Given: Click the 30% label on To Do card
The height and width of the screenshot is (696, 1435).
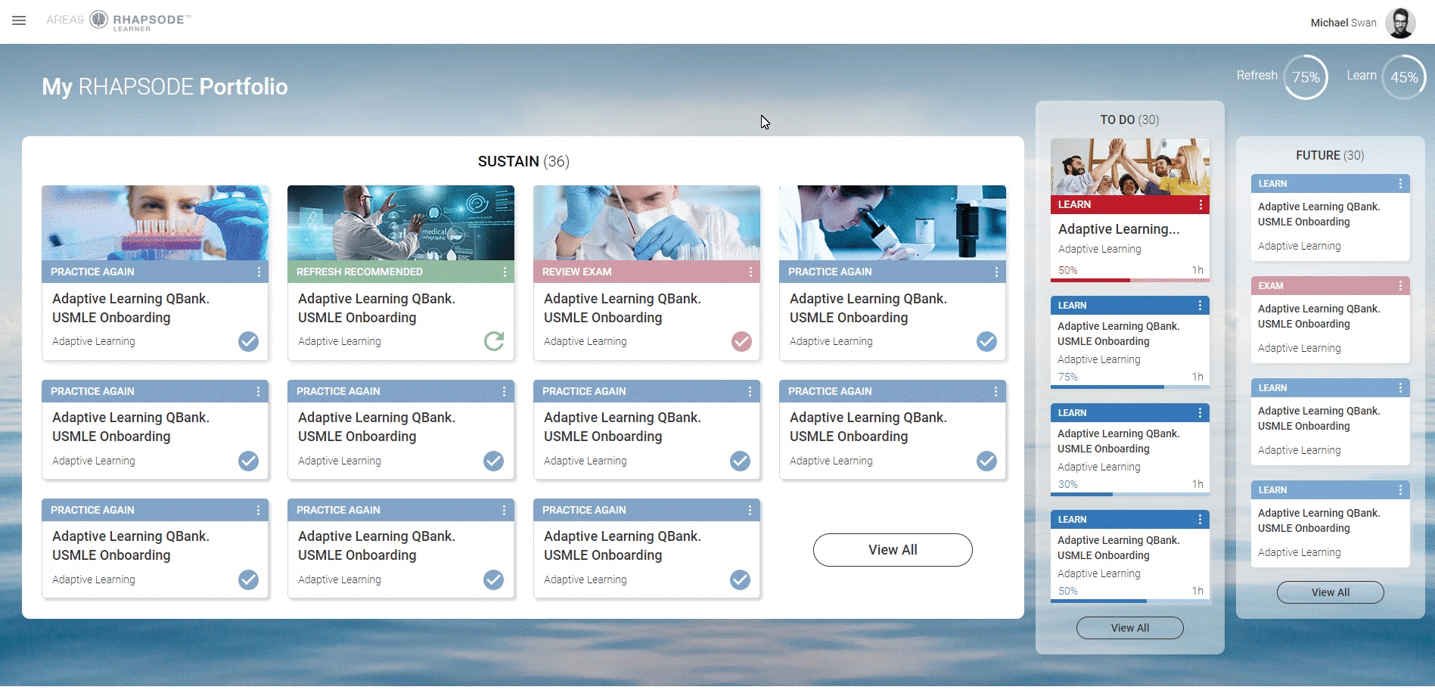Looking at the screenshot, I should click(1067, 484).
